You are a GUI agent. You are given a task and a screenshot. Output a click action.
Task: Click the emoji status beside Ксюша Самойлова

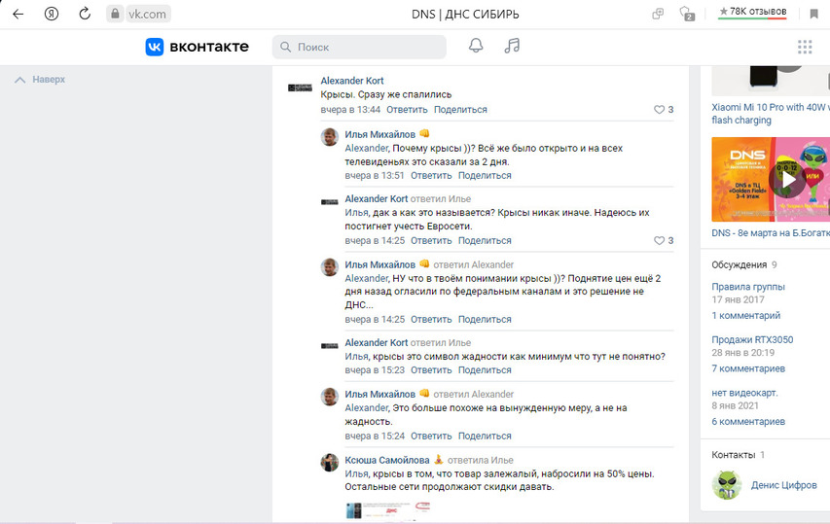(438, 460)
